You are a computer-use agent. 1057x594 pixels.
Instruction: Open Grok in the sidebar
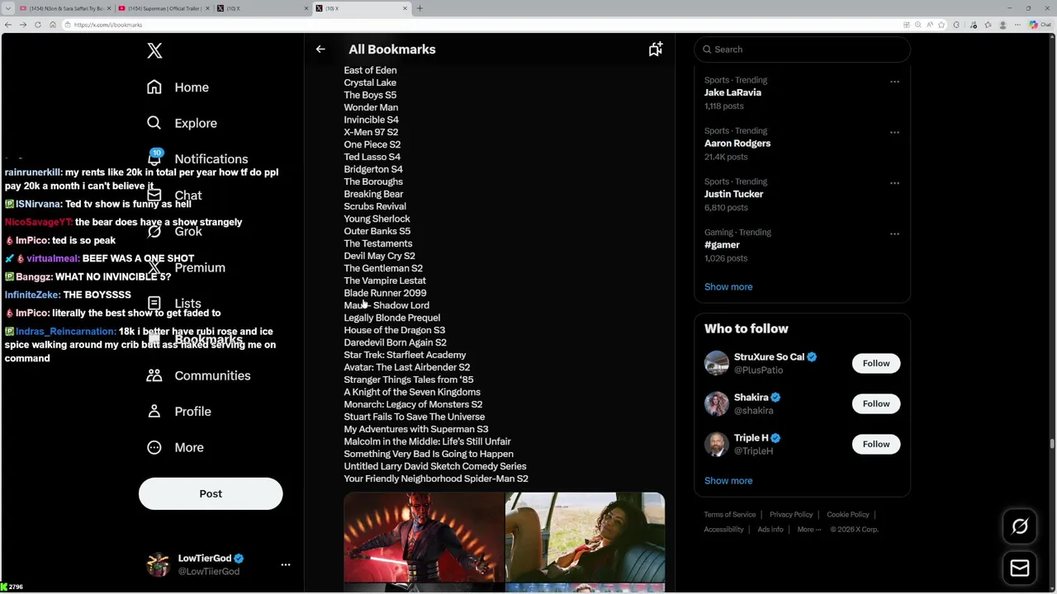173,231
